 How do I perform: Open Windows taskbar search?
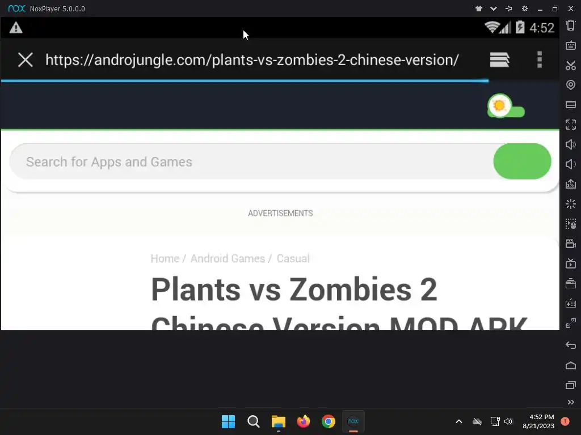(x=254, y=421)
